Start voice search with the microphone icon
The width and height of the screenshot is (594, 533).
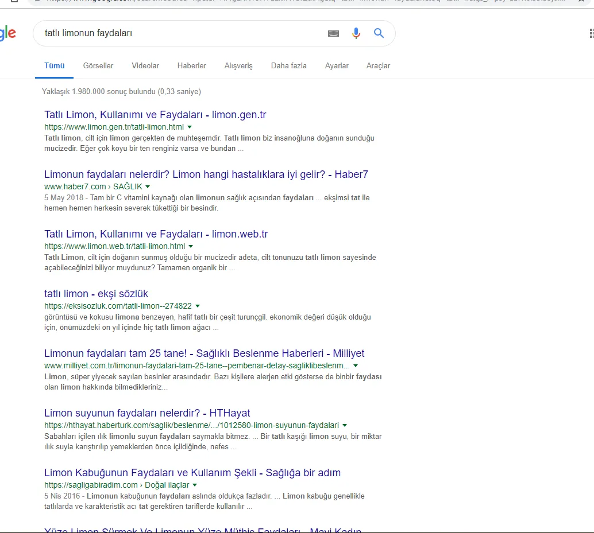356,33
